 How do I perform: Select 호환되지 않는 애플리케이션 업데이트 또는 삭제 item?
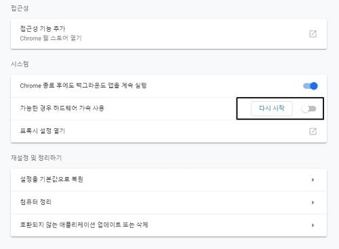169,225
